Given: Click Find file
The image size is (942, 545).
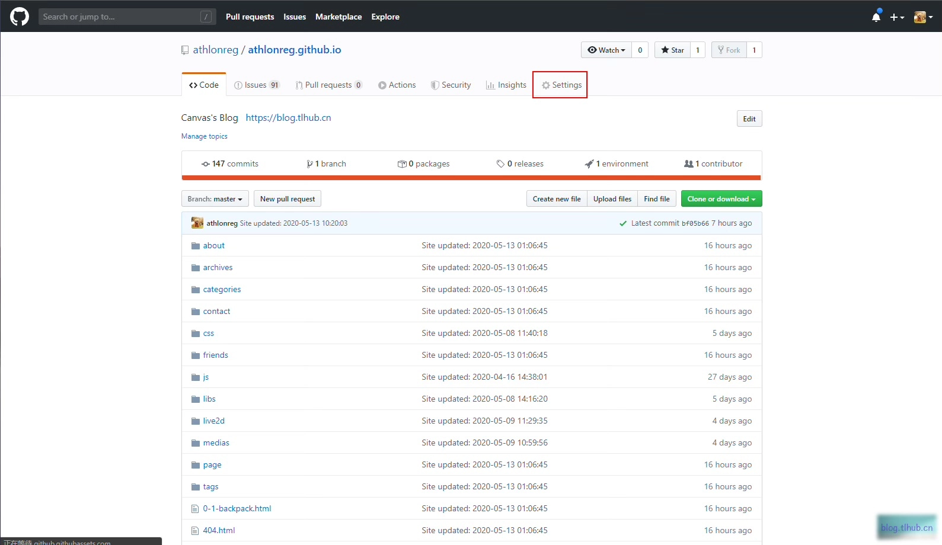Looking at the screenshot, I should (657, 198).
